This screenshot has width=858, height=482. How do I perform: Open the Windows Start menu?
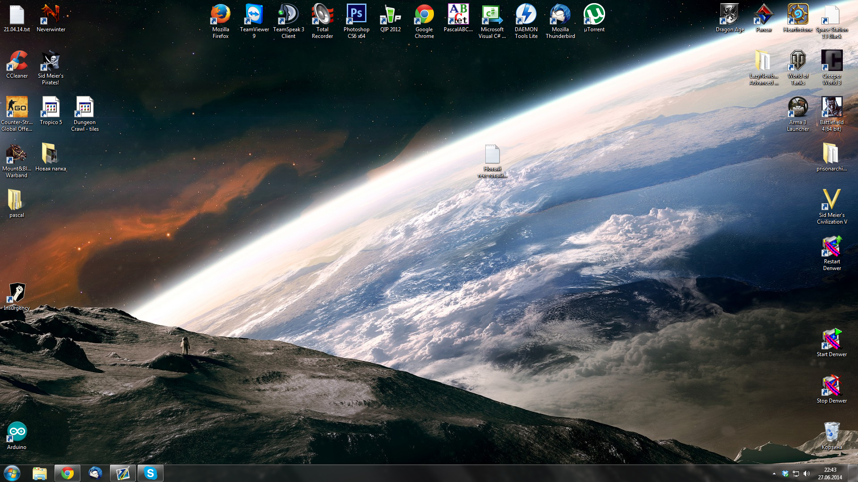(12, 473)
